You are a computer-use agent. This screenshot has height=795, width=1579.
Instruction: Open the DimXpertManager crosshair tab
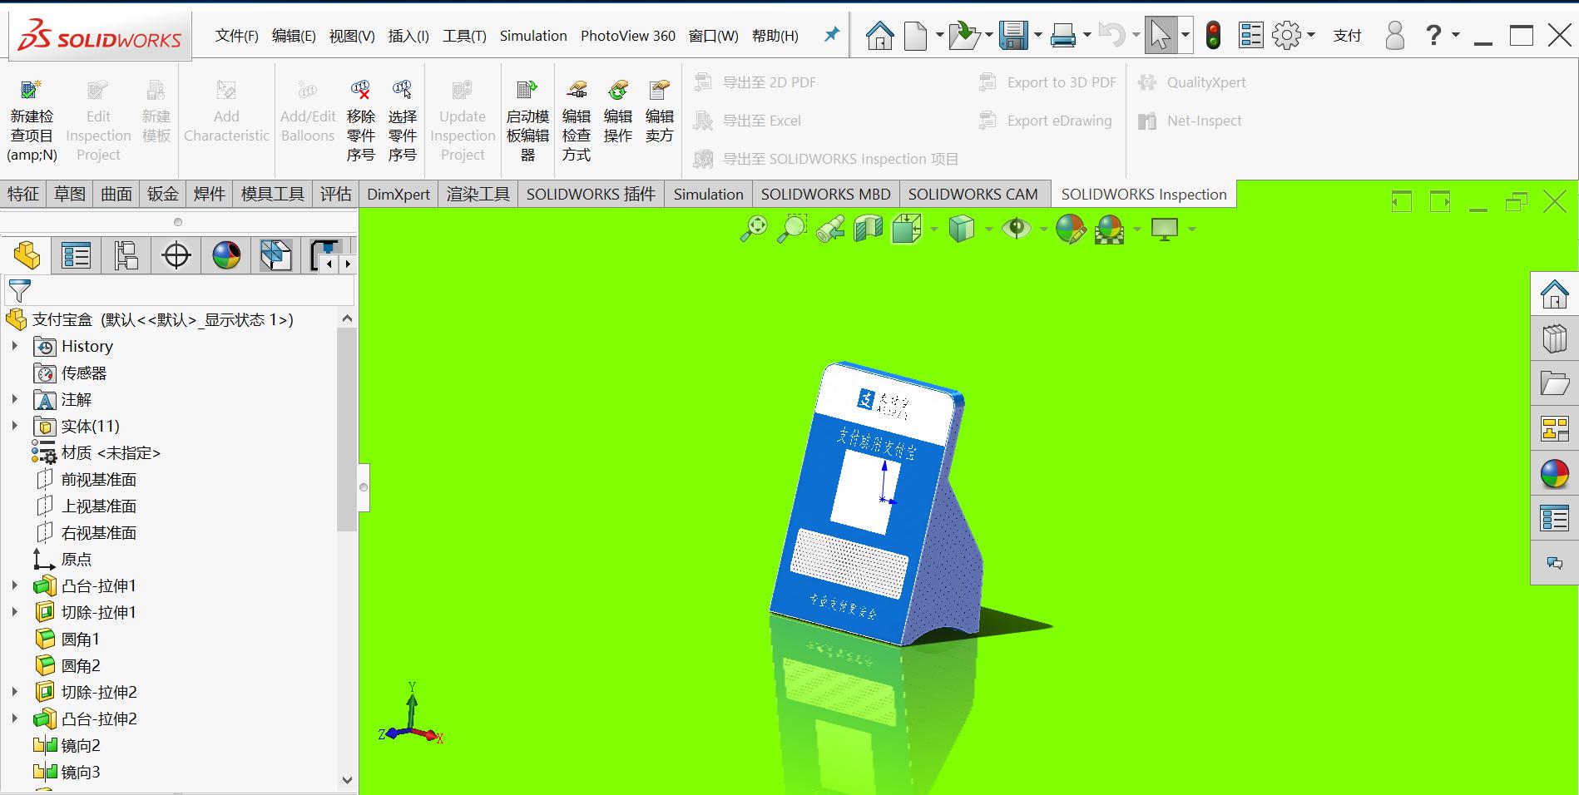176,255
